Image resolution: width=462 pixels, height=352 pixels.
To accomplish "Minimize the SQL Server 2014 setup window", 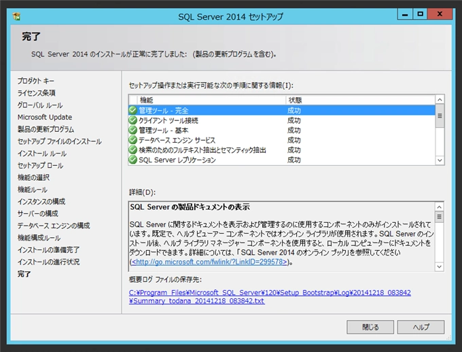I will 405,14.
